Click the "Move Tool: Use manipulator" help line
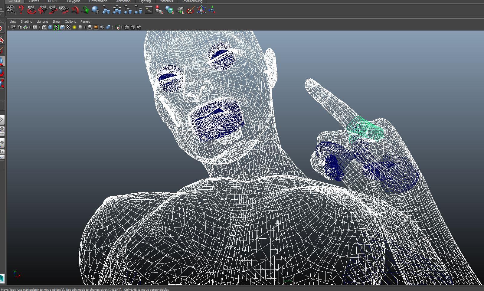The width and height of the screenshot is (484, 291). tap(85, 289)
